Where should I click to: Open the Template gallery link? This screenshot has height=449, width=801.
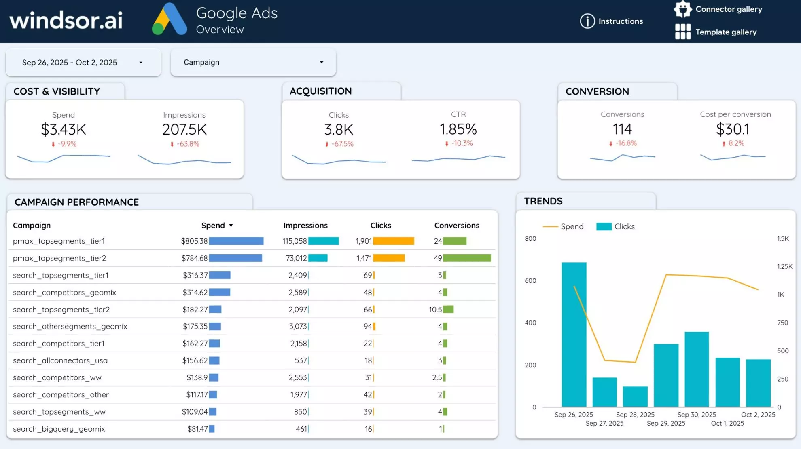point(726,32)
